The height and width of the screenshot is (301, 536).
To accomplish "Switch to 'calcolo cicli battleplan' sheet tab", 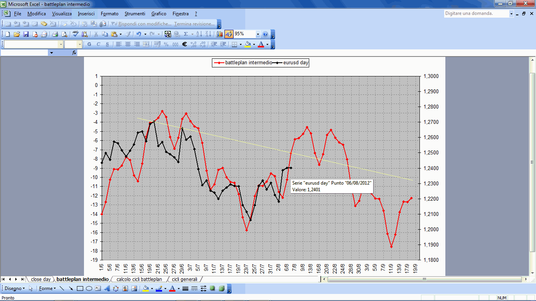I will (139, 279).
